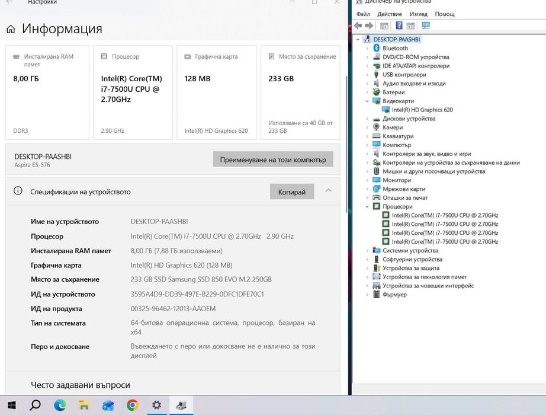Image resolution: width=546 pixels, height=415 pixels.
Task: Collapse the Видеокарти node
Action: (367, 101)
